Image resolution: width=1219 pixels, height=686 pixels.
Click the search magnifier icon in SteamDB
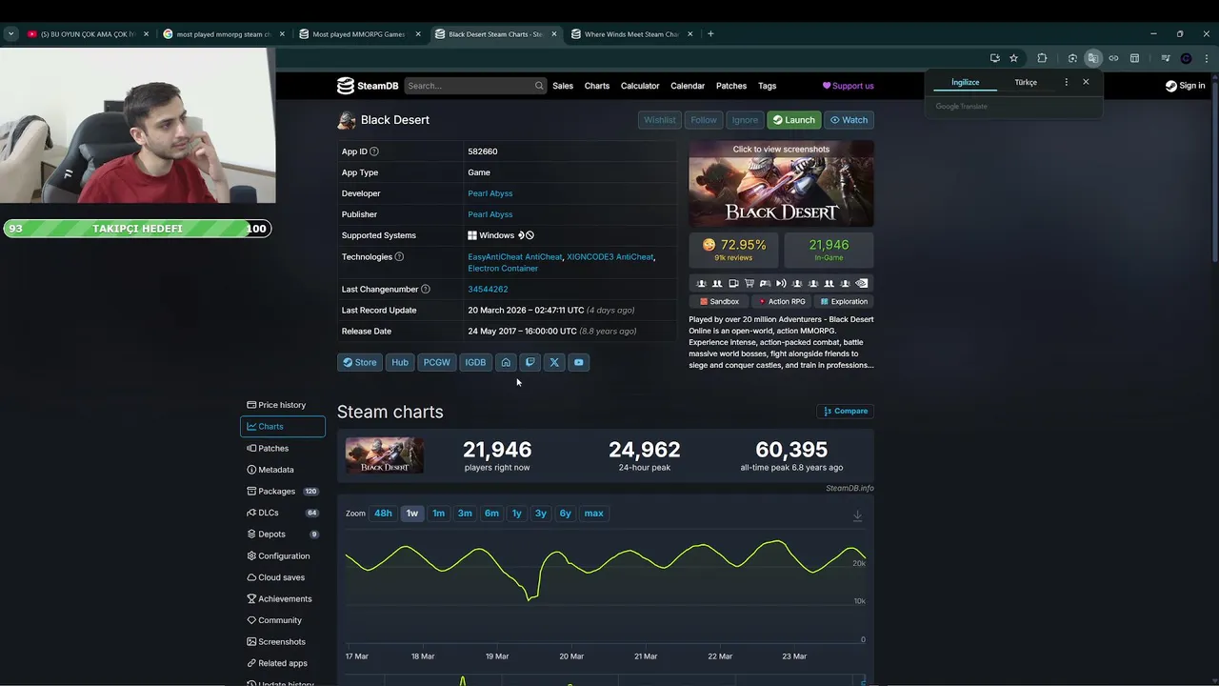[x=539, y=86]
